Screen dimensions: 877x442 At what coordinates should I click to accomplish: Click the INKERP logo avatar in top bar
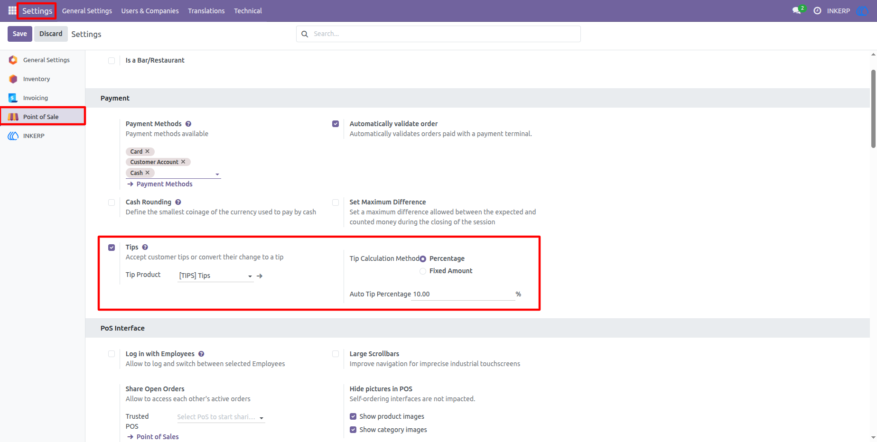click(862, 10)
